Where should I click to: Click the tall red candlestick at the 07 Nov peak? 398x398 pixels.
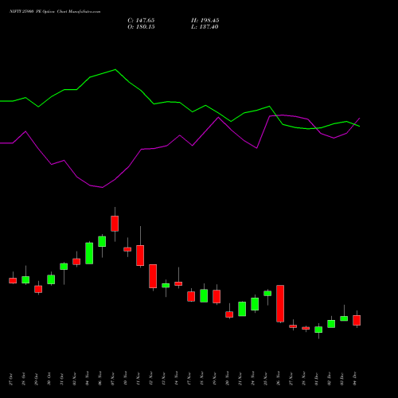click(x=115, y=224)
